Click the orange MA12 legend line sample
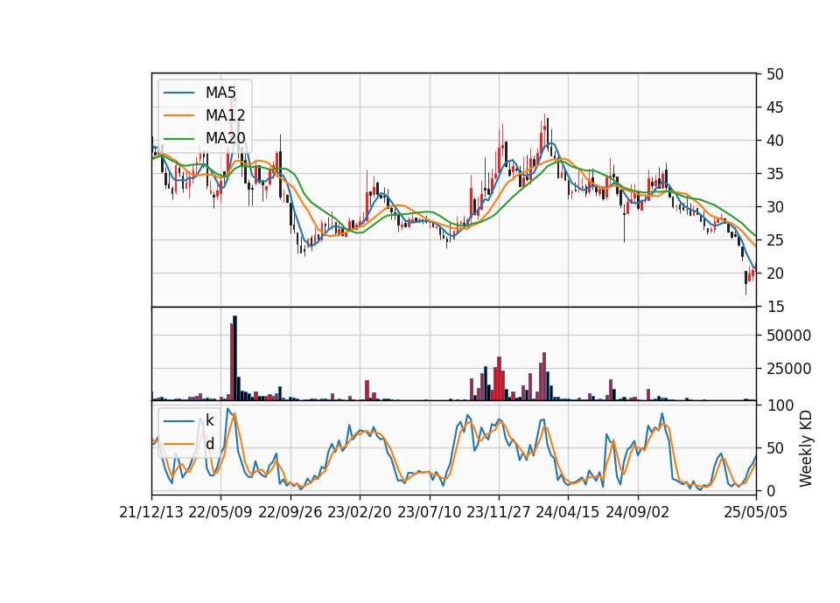This screenshot has height=603, width=840. point(178,115)
